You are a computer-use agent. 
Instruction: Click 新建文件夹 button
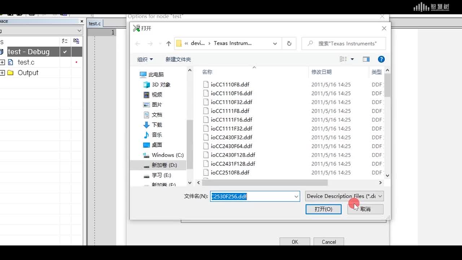click(178, 59)
